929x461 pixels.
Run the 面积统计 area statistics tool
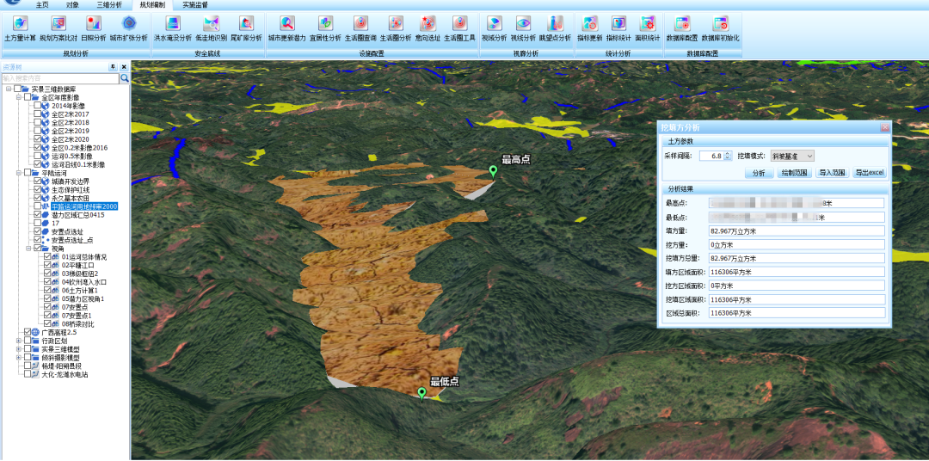tap(648, 28)
